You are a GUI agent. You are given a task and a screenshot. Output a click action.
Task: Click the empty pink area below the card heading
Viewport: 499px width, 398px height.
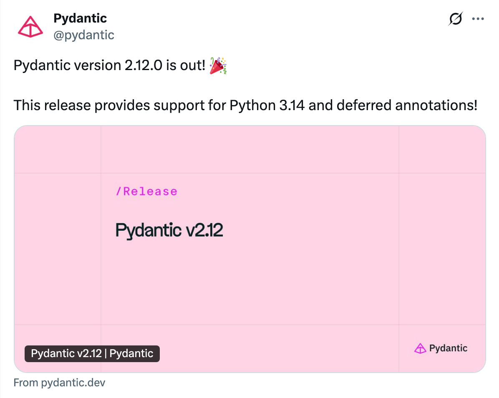click(250, 284)
